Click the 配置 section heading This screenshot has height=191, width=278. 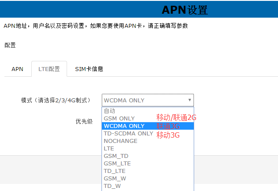tap(10, 45)
